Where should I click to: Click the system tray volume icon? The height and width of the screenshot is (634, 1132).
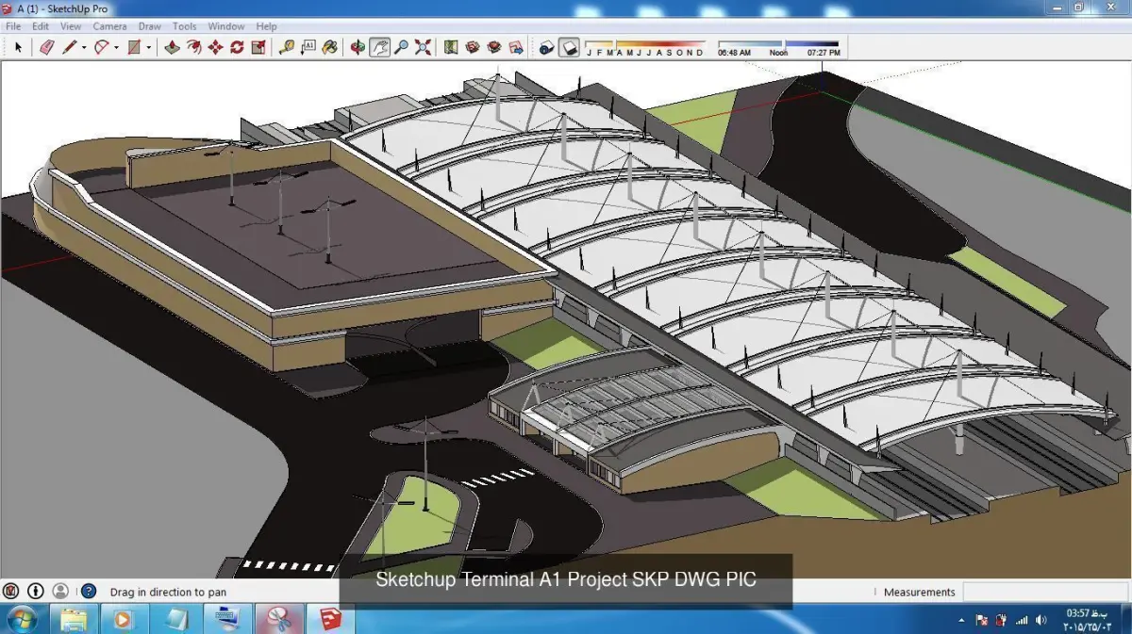(x=1040, y=620)
